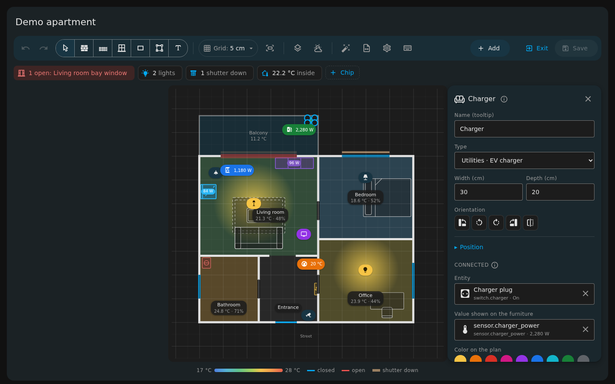Click the 2 lights chip

coord(160,73)
